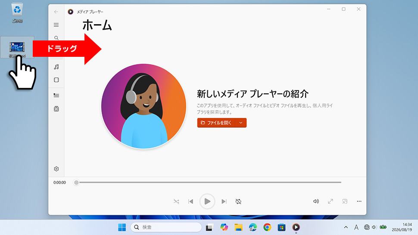Show hidden system tray icons
Viewport: 418px width, 235px height.
(346, 227)
